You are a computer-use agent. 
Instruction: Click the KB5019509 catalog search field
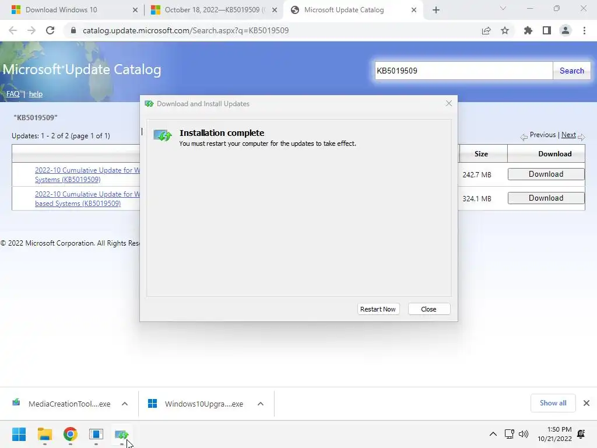(x=463, y=71)
